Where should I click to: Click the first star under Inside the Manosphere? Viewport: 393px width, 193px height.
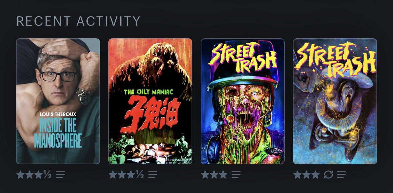click(21, 174)
